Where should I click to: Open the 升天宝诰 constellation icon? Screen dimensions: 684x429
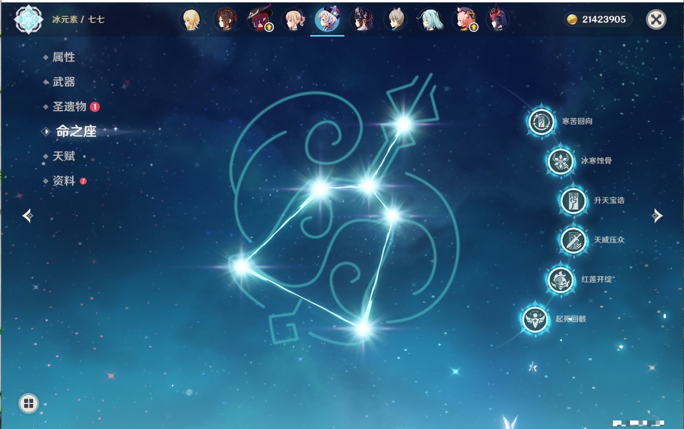click(x=573, y=201)
